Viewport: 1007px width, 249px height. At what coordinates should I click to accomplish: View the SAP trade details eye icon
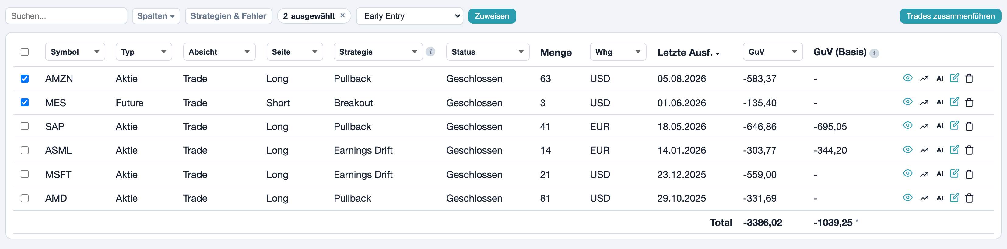(907, 125)
